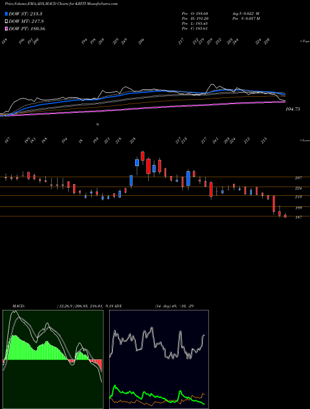Viewport: 310px width, 409px height.
Task: Open the MACD histogram chart panel
Action: tap(53, 359)
